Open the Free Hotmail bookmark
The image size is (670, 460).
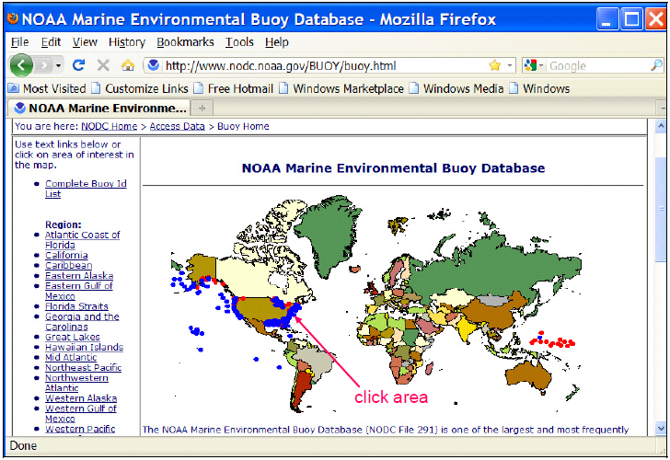click(234, 88)
